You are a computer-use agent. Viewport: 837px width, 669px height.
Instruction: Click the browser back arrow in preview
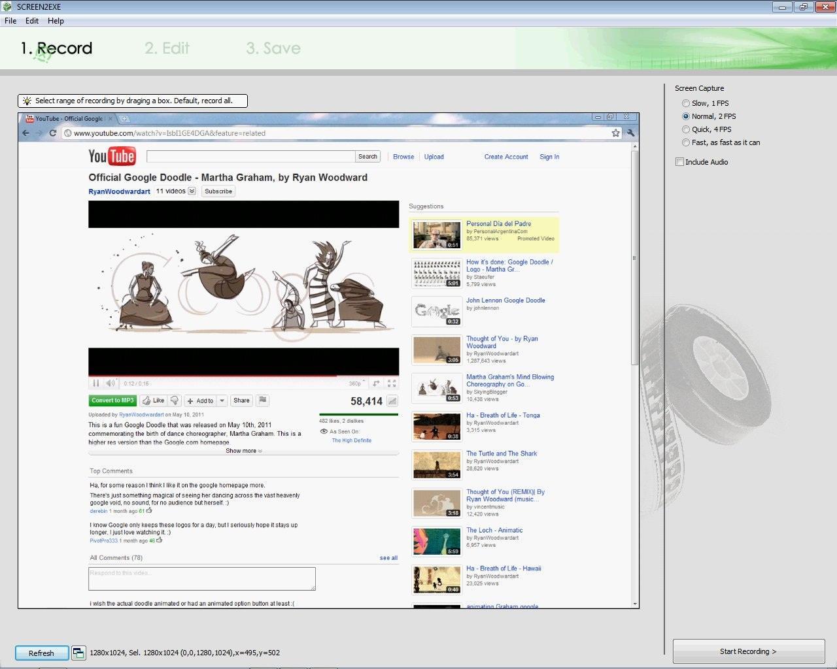click(26, 133)
